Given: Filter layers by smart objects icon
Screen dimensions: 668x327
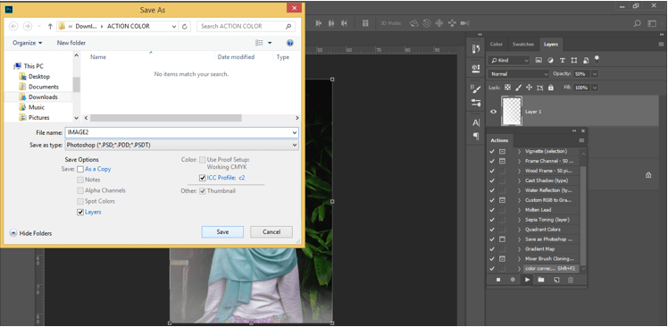Looking at the screenshot, I should pyautogui.click(x=586, y=60).
